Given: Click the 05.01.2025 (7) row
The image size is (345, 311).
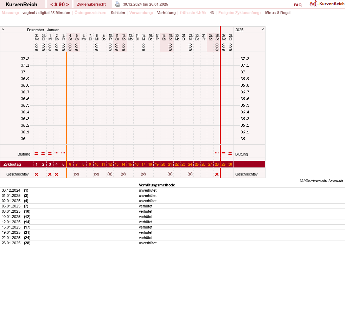Looking at the screenshot, I should [x=172, y=206].
